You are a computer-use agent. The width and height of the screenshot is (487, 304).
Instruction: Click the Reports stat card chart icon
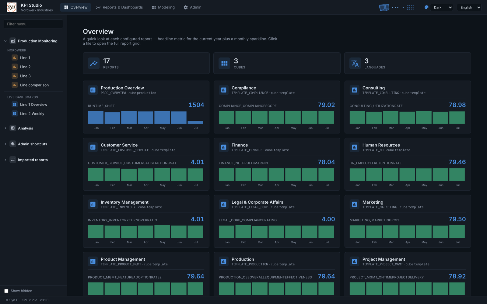94,63
